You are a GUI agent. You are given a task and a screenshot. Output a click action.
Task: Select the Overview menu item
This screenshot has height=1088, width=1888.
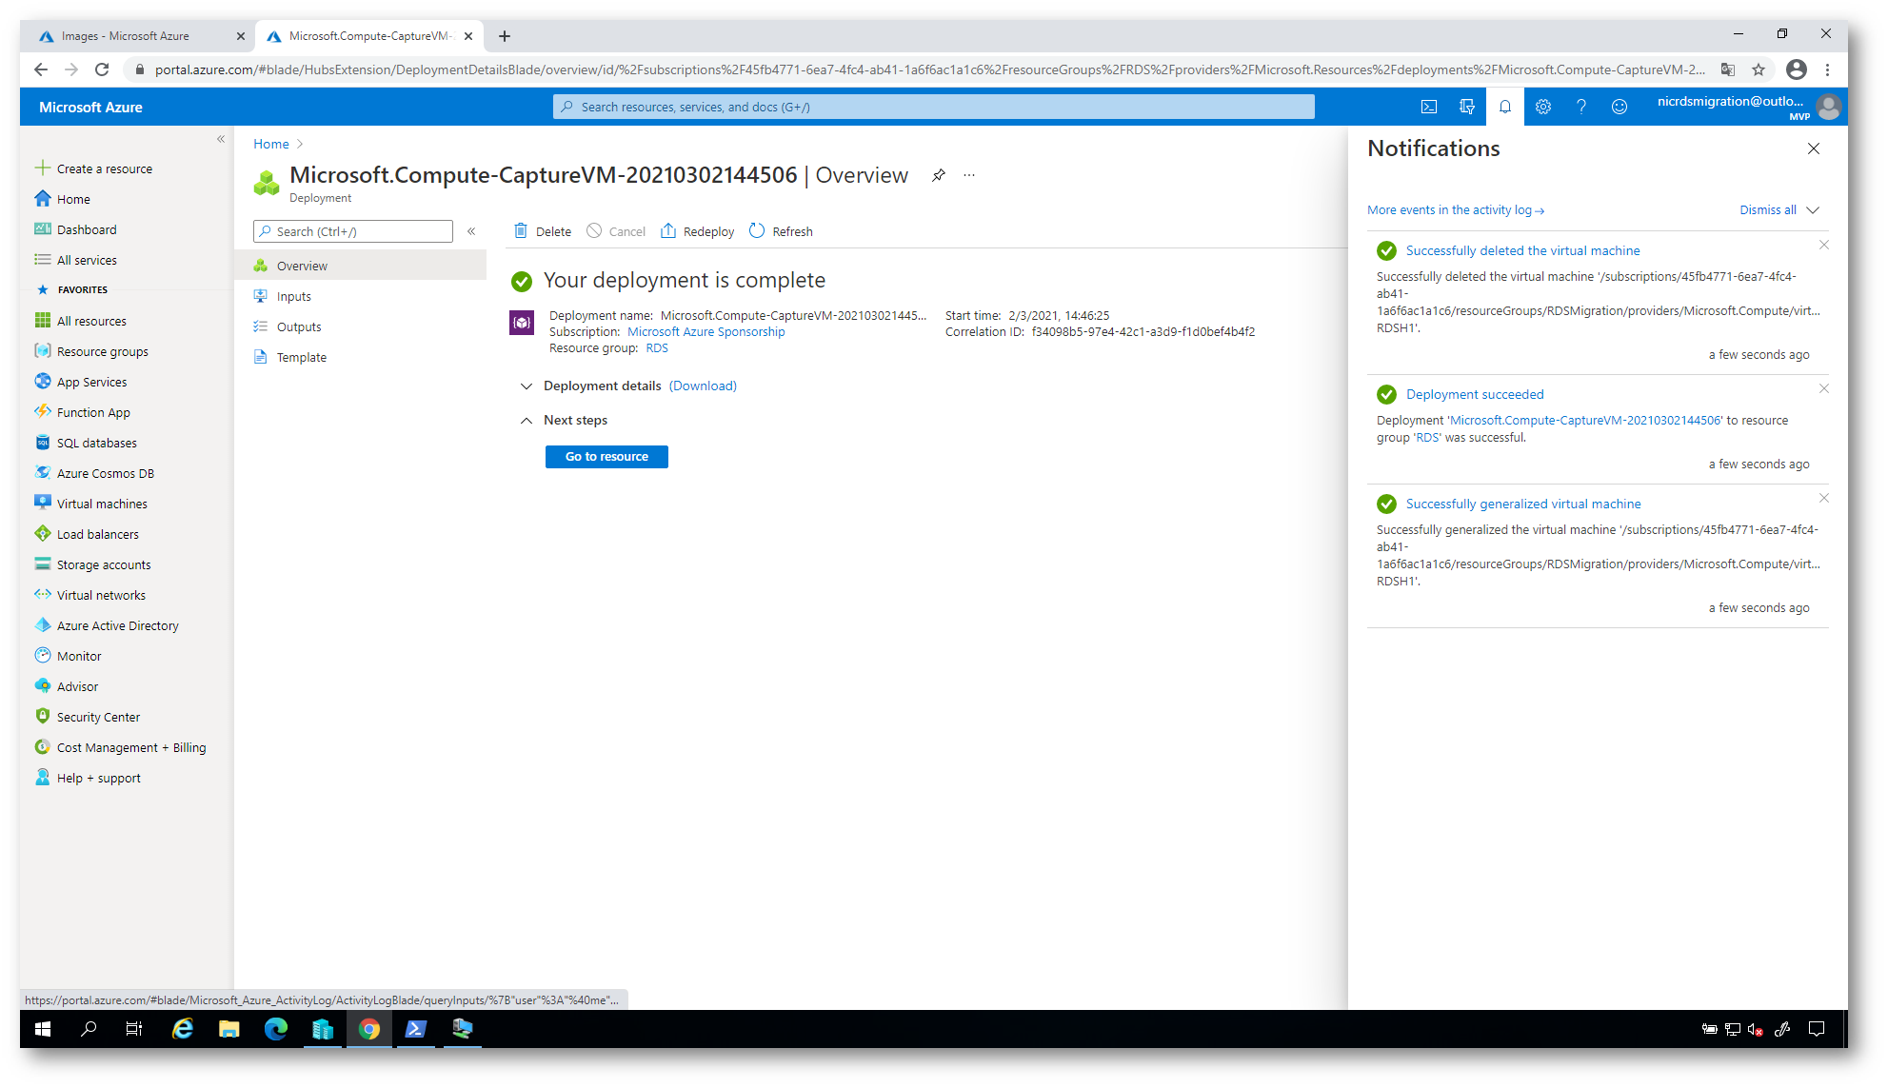(x=361, y=266)
